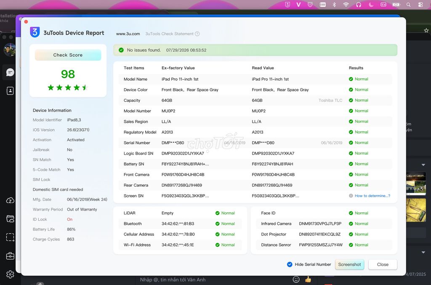431x285 pixels.
Task: Expand the upper right panel arrow
Action: pos(423,165)
